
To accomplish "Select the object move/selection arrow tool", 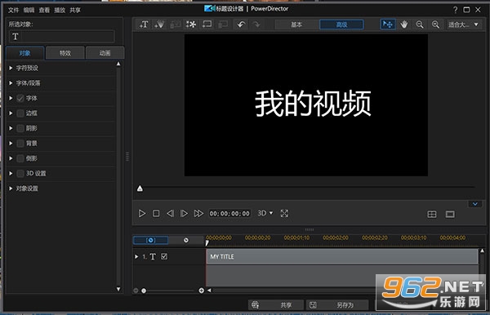I will 388,24.
